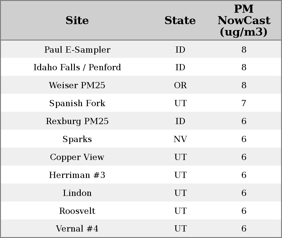This screenshot has width=282, height=238.
Task: Choose the Spanish Fork row
Action: pyautogui.click(x=77, y=103)
